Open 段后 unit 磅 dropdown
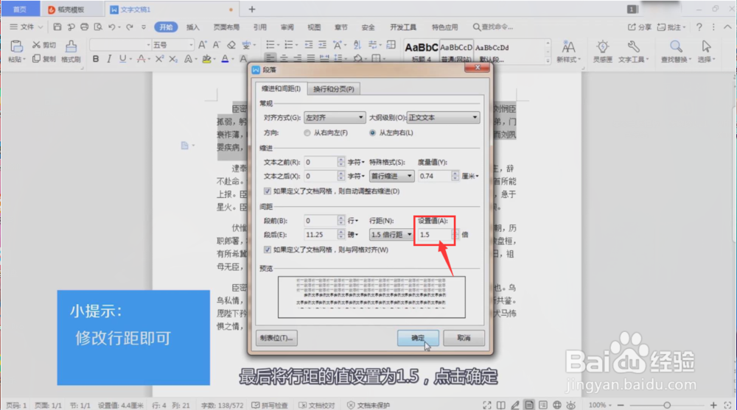 coord(352,234)
